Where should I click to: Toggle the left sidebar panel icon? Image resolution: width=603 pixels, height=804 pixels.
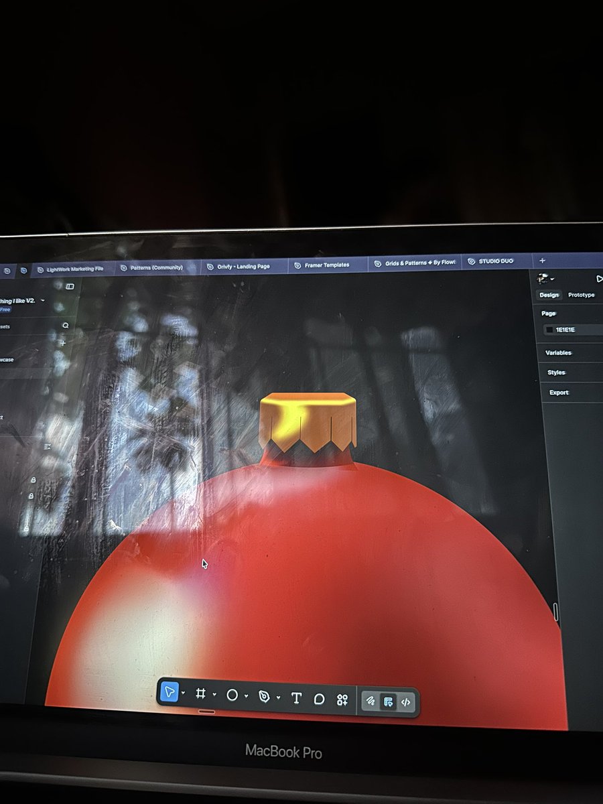click(x=70, y=287)
